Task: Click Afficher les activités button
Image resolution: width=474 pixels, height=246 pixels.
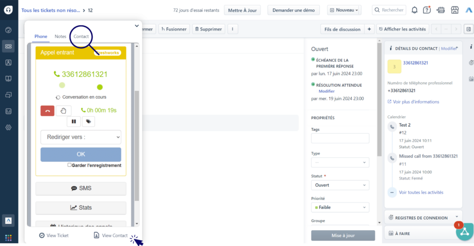Action: pyautogui.click(x=402, y=29)
